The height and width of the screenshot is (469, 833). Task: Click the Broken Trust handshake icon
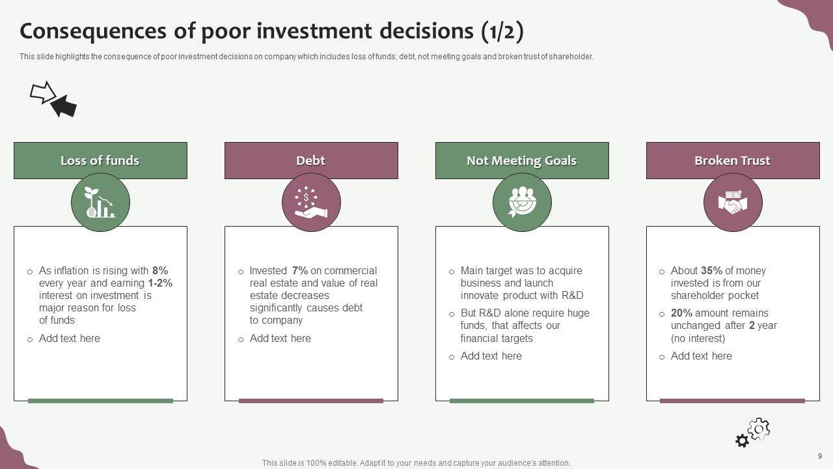[733, 203]
